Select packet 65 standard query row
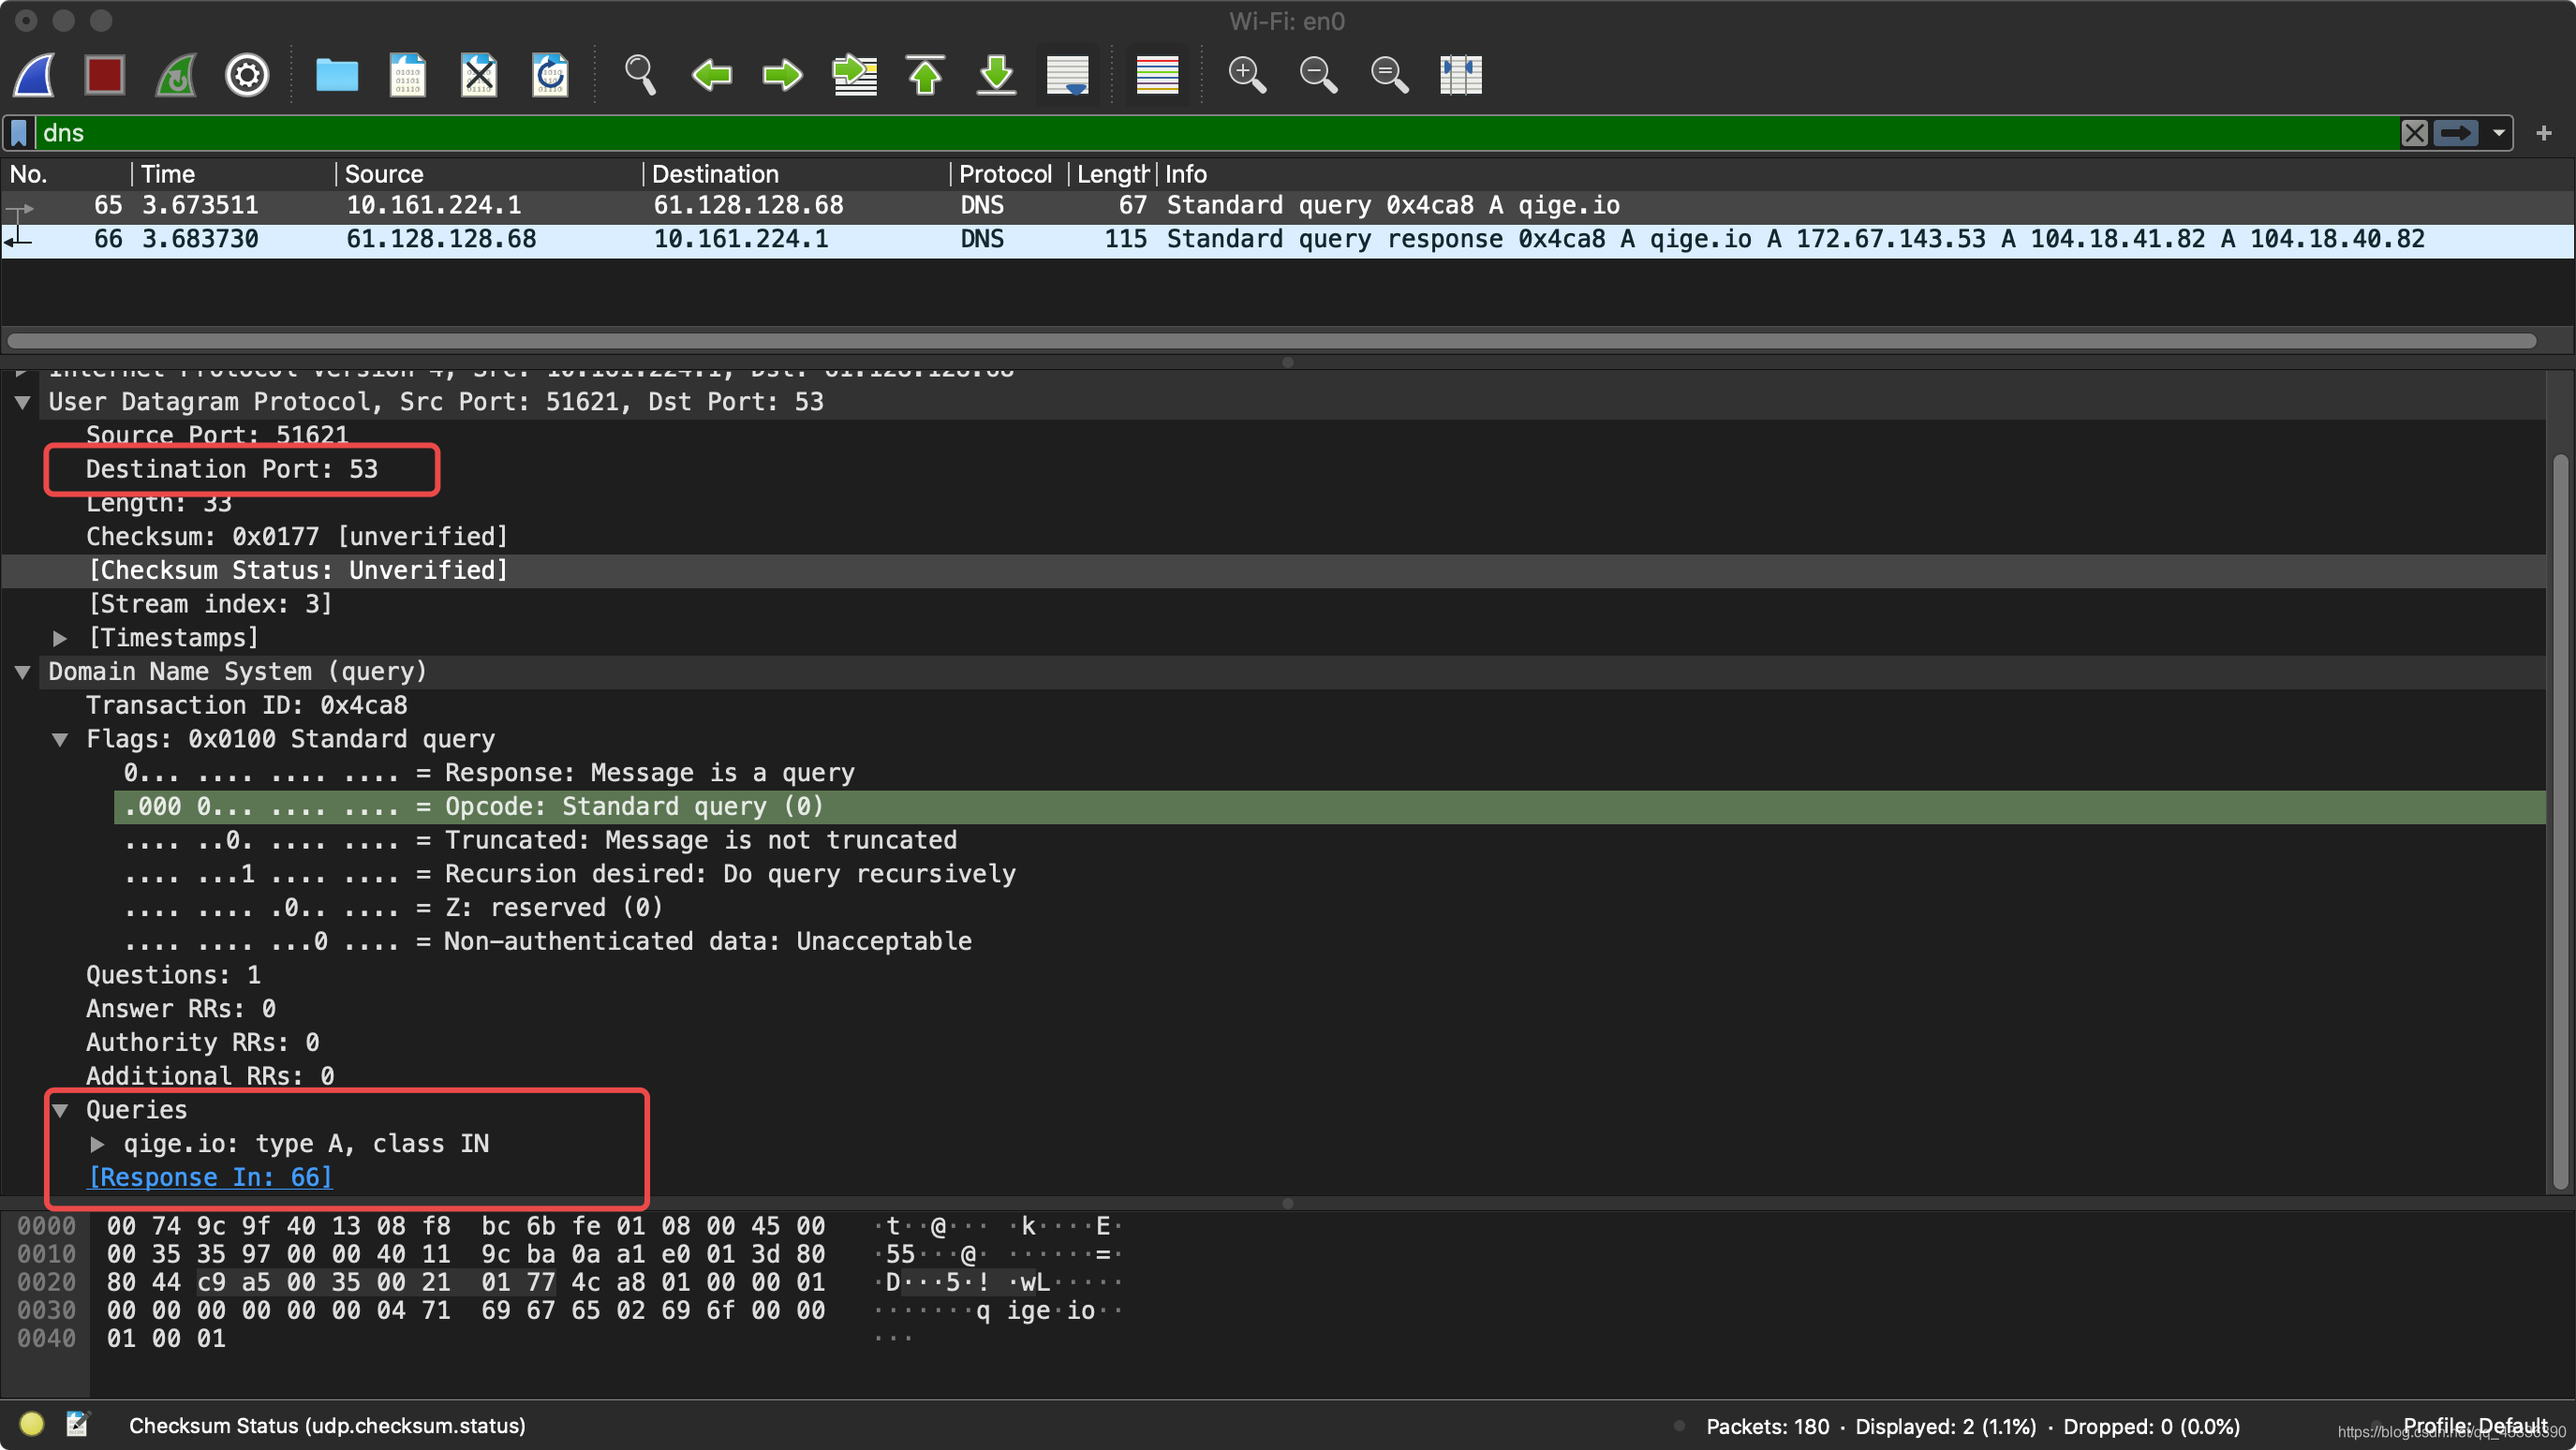The width and height of the screenshot is (2576, 1450). click(x=1288, y=205)
